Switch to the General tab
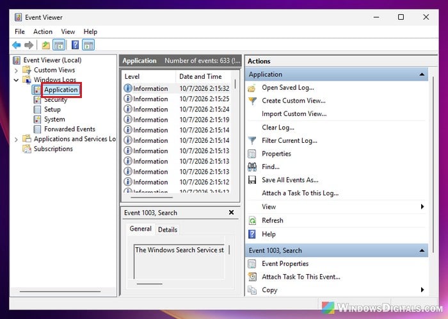The width and height of the screenshot is (448, 319). [140, 229]
